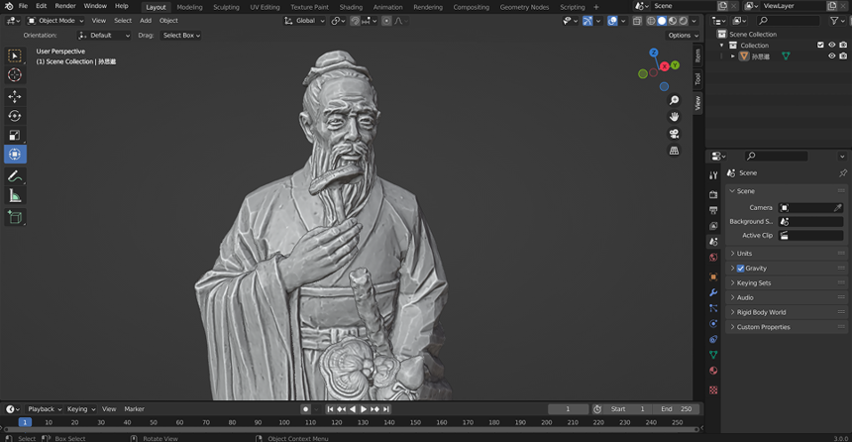Click the timeline Marker menu
852x442 pixels.
point(134,409)
